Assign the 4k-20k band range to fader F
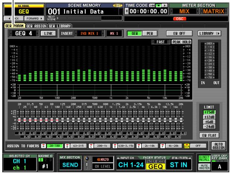The image size is (230, 173). (x=174, y=146)
